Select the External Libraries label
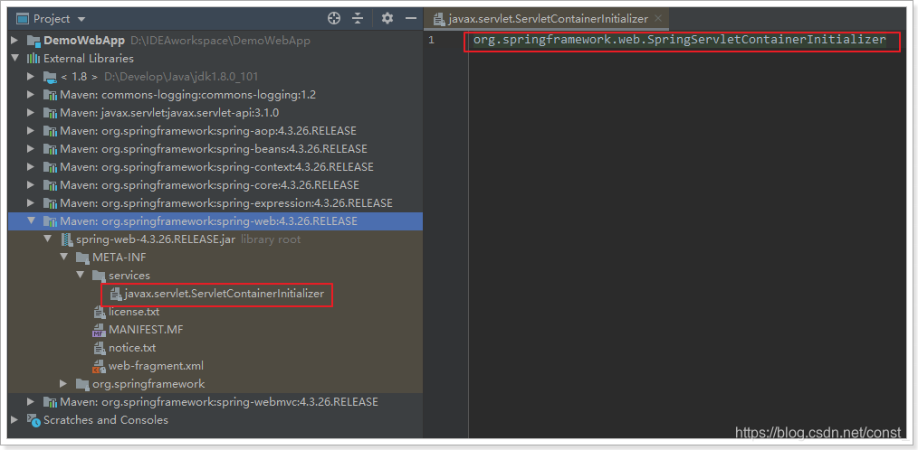The width and height of the screenshot is (918, 450). (89, 59)
